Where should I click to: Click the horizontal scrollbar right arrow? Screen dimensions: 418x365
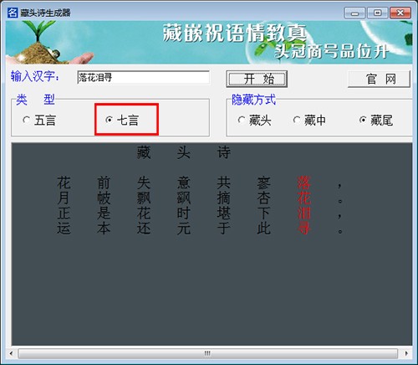point(406,353)
